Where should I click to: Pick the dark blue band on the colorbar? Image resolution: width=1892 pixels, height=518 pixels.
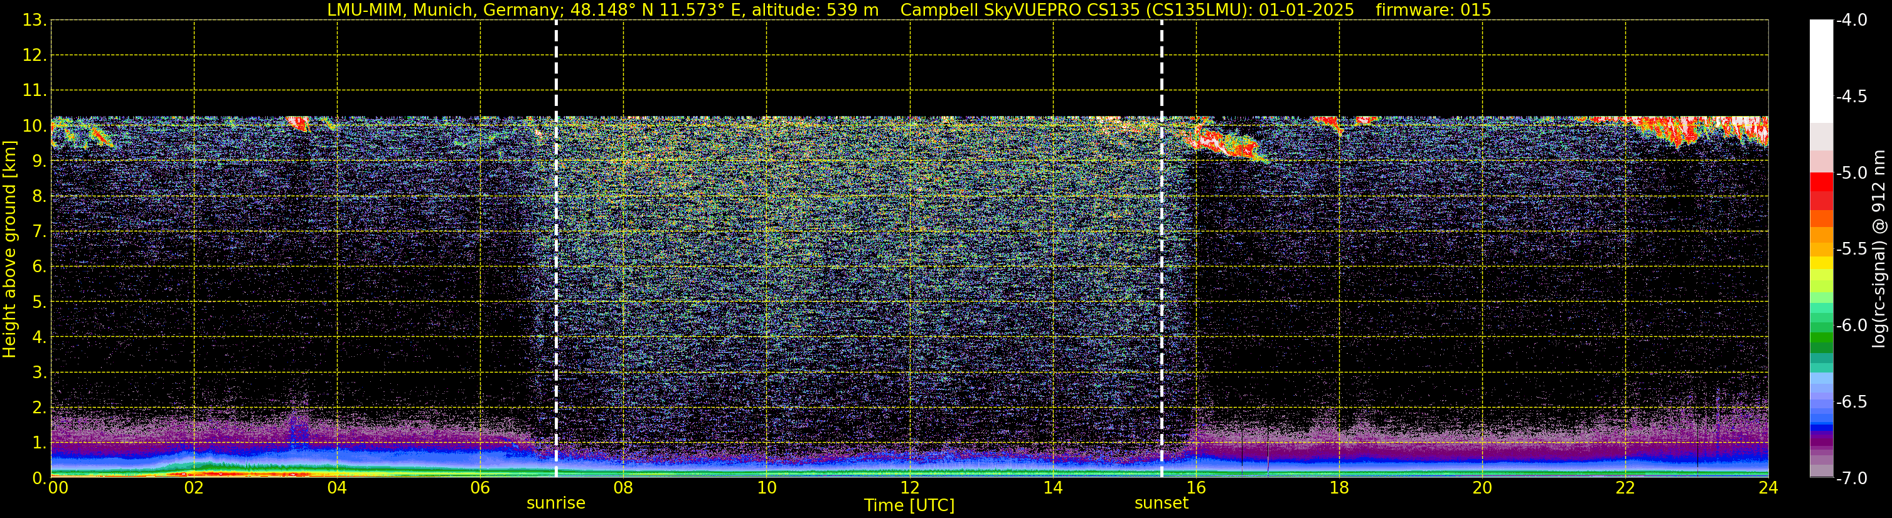[1822, 428]
